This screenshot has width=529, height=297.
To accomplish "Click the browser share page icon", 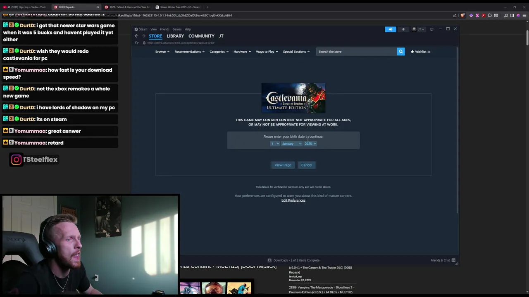I will 455,16.
